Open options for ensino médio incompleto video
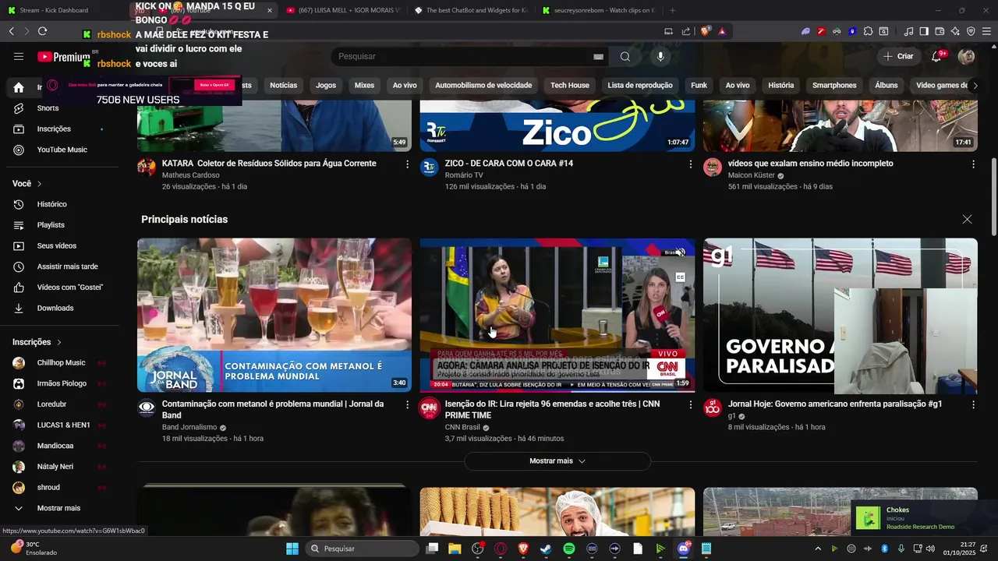The height and width of the screenshot is (561, 998). coord(973,164)
